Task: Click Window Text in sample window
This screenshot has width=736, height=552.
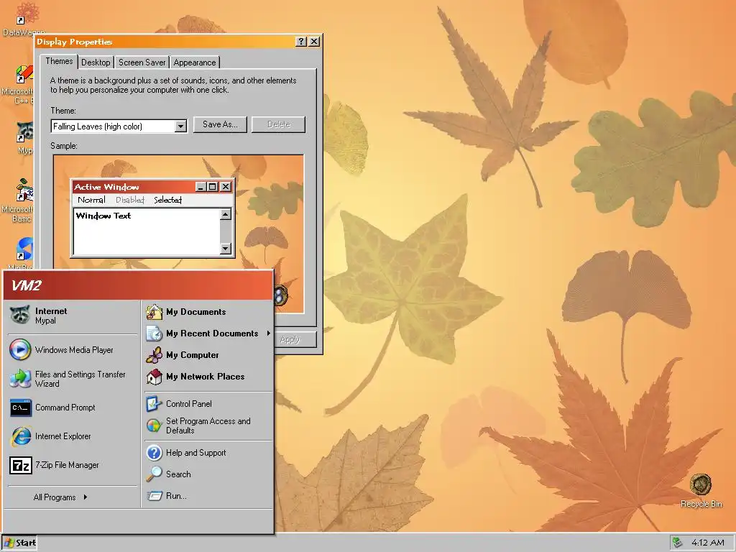Action: pyautogui.click(x=103, y=216)
